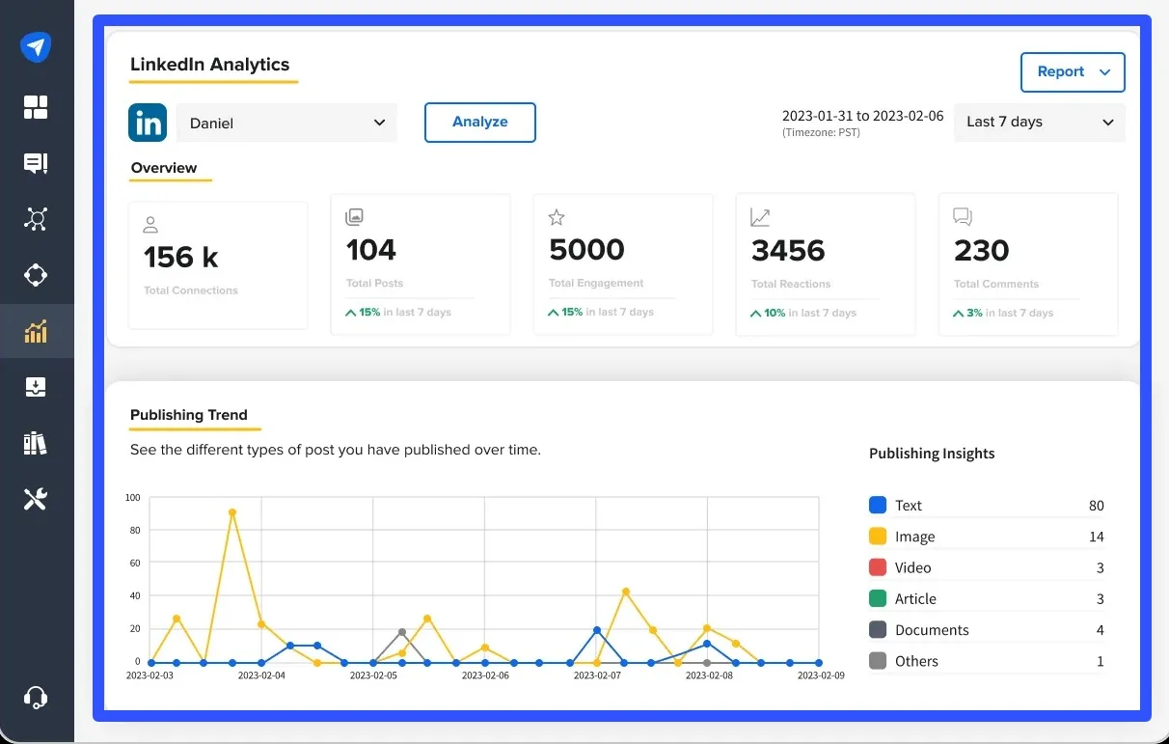
Task: Open the Analytics bar-chart icon in the sidebar
Action: 36,331
